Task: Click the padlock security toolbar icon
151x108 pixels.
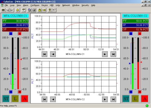Action: click(x=40, y=10)
